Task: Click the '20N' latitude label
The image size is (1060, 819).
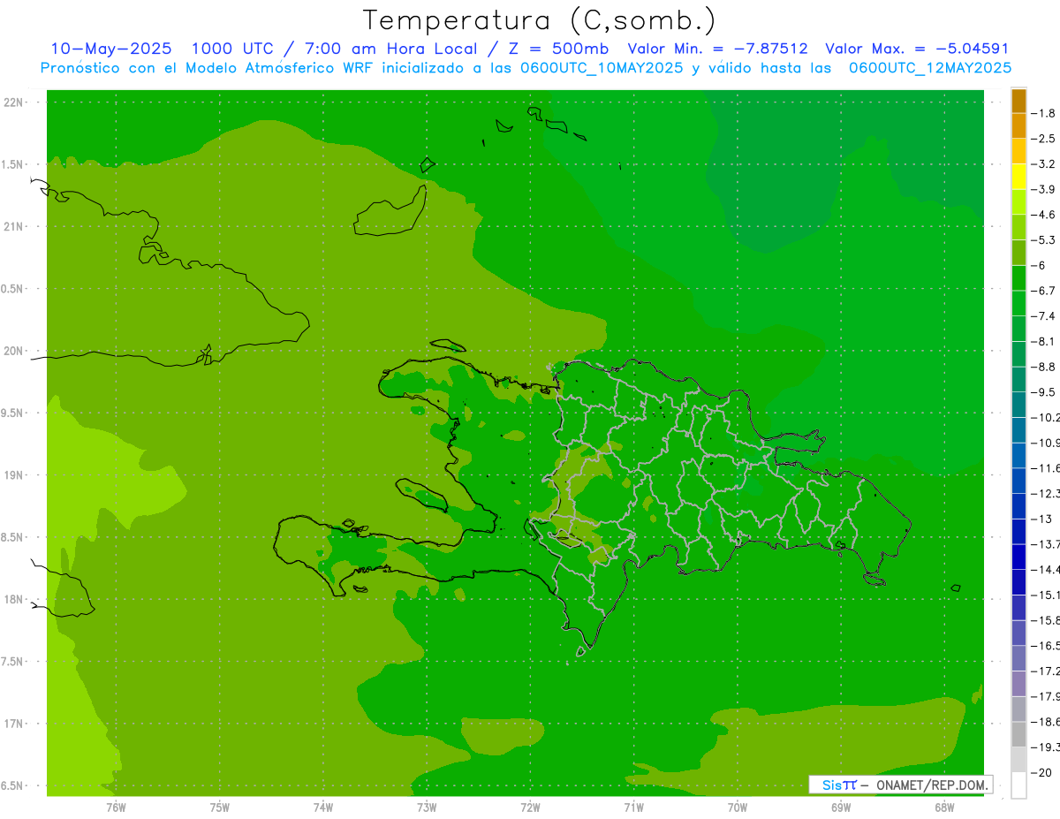Action: pyautogui.click(x=14, y=351)
